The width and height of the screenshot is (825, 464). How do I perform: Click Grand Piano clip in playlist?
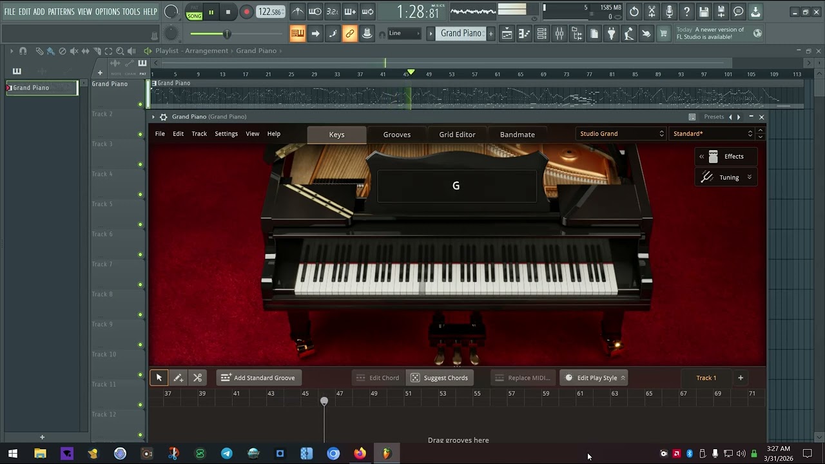click(477, 95)
